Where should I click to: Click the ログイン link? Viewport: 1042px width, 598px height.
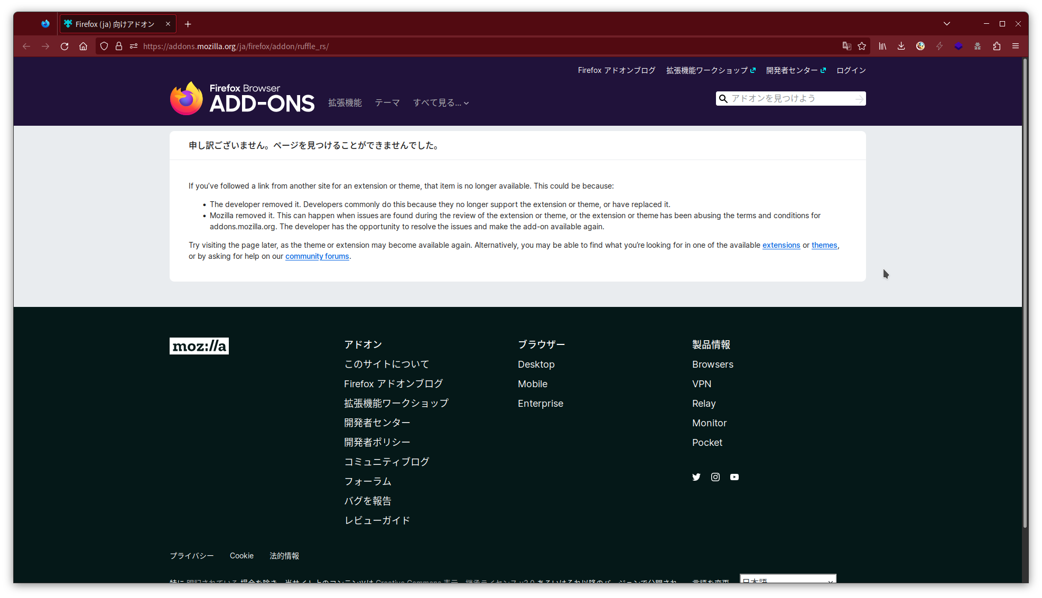(x=850, y=70)
